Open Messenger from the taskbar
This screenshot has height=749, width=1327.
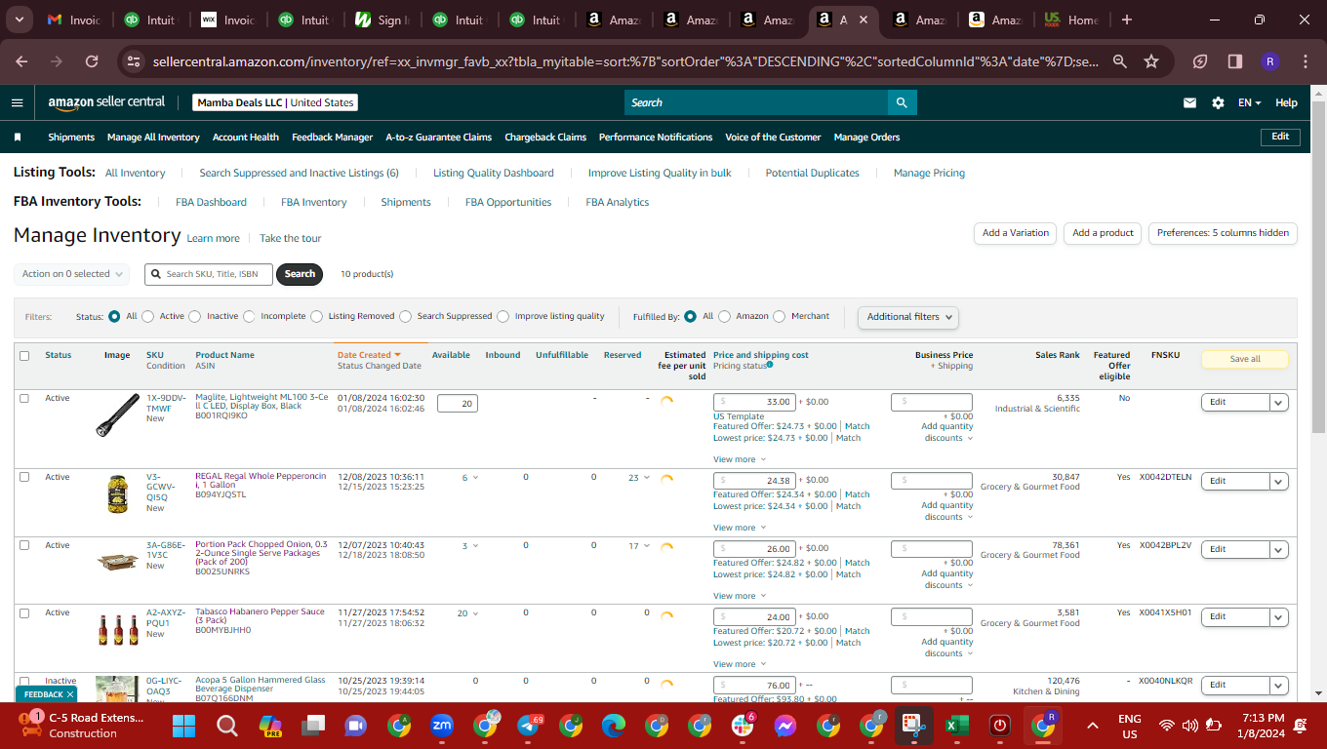[785, 726]
